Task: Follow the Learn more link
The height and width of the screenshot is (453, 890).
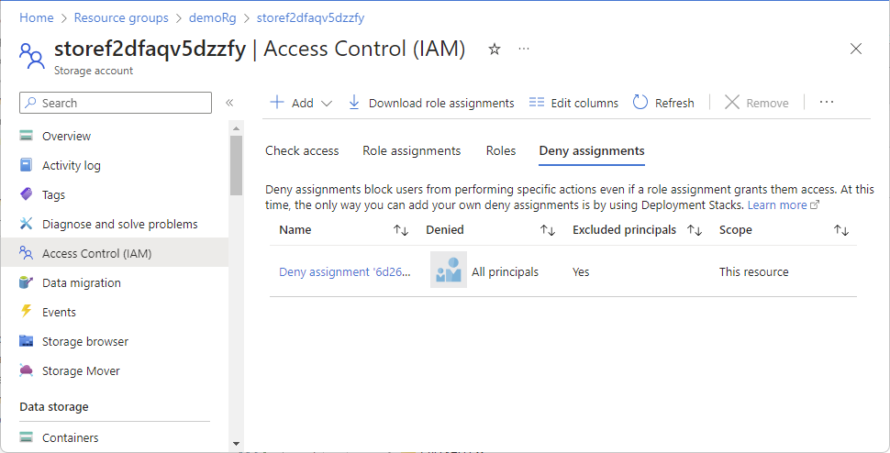Action: tap(777, 204)
